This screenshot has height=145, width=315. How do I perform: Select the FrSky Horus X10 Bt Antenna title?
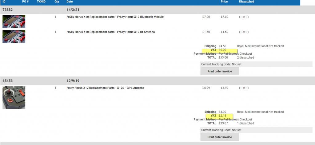point(110,32)
